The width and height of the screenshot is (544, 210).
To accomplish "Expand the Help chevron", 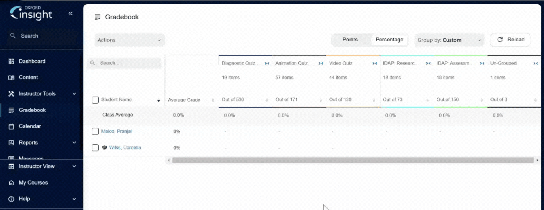I will click(x=74, y=199).
